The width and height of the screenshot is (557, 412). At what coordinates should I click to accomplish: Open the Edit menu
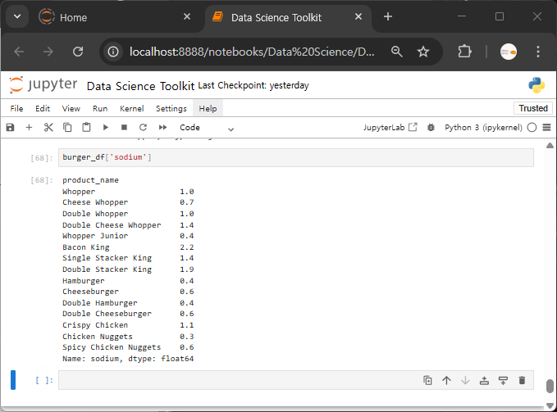[43, 108]
